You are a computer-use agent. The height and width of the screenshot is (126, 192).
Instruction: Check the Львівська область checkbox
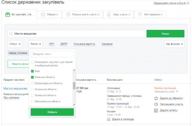point(32,95)
